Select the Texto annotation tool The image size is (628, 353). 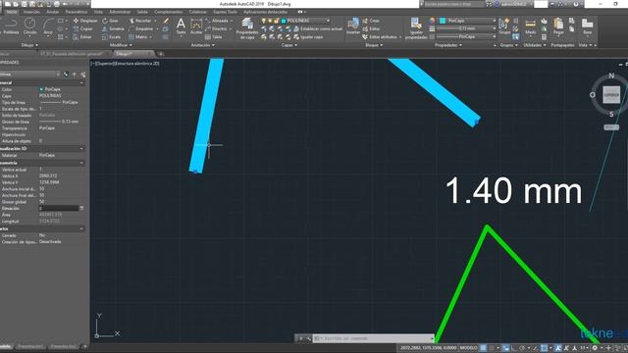tap(181, 26)
